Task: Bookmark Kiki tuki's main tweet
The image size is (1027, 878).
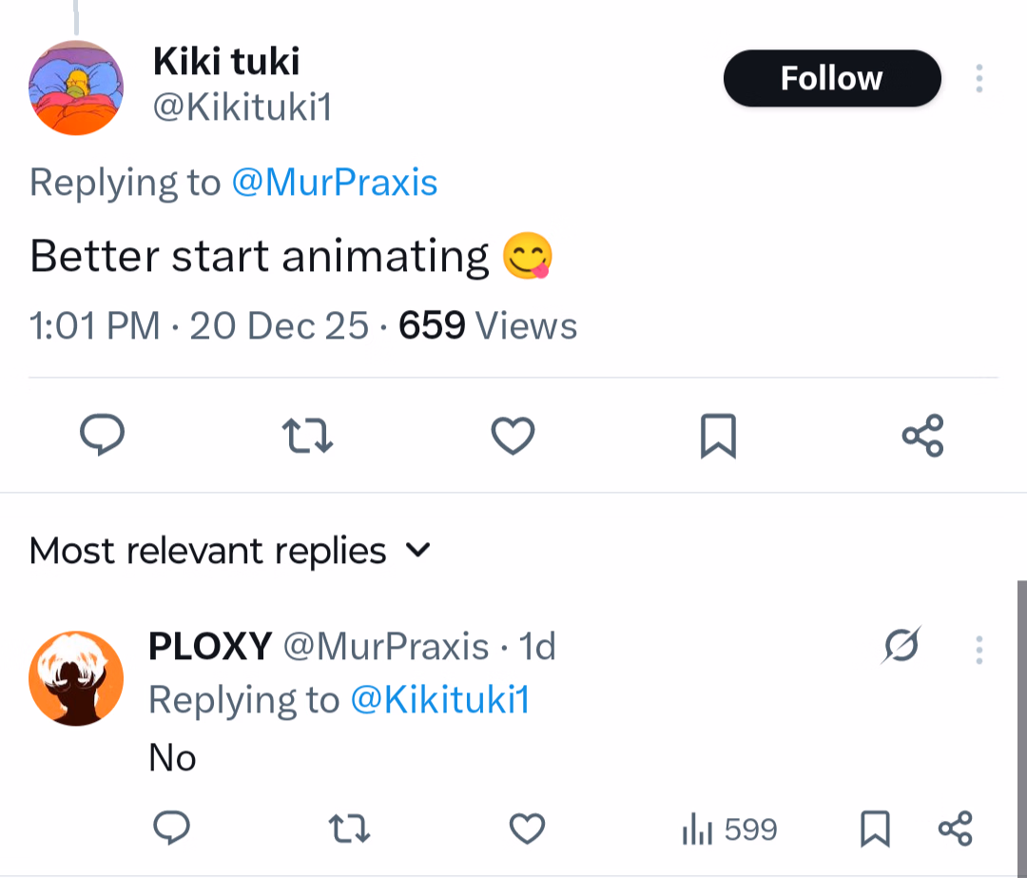Action: pyautogui.click(x=718, y=437)
